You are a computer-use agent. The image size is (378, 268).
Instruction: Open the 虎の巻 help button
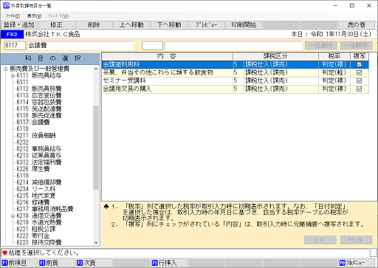[x=357, y=25]
